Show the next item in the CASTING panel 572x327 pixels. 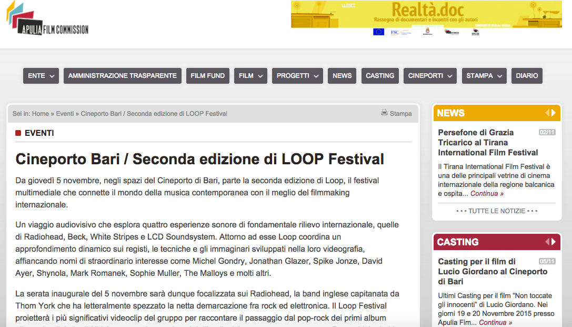click(x=554, y=242)
